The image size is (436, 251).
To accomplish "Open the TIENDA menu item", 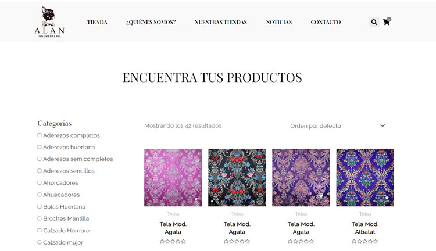I will click(x=97, y=22).
